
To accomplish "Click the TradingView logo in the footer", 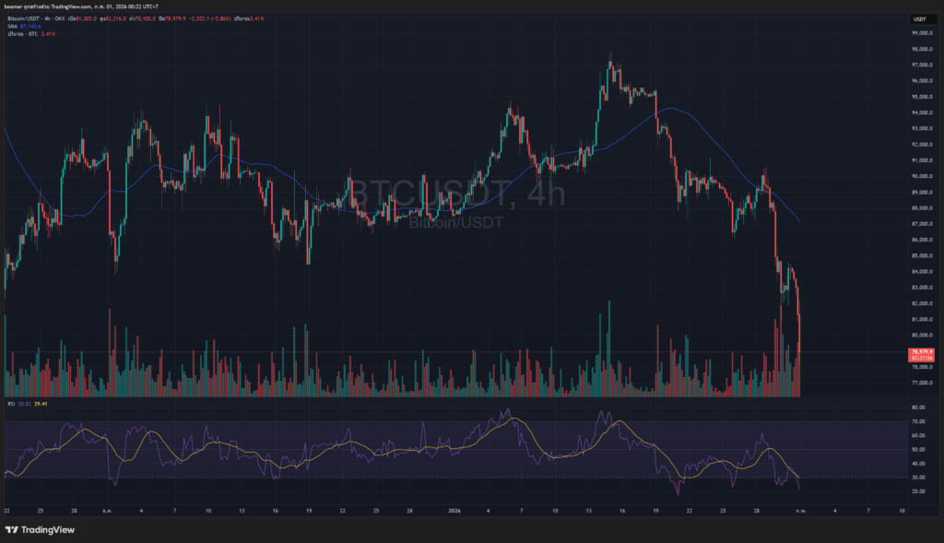I will [x=42, y=529].
